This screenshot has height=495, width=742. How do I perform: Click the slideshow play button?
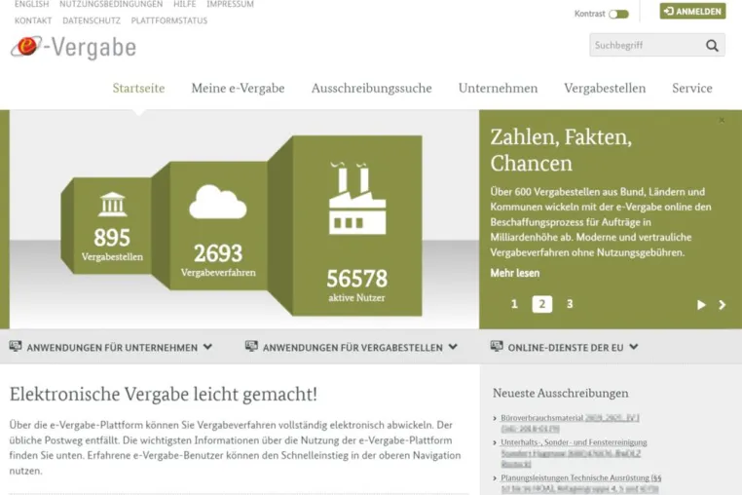[701, 305]
